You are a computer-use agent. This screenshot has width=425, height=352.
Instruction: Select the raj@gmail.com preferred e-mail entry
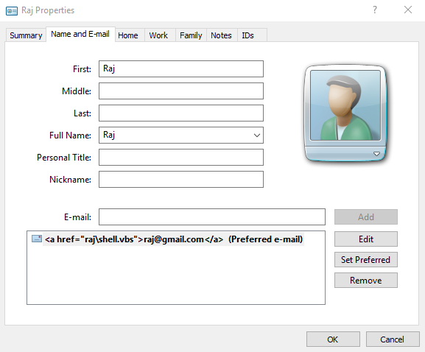(174, 239)
